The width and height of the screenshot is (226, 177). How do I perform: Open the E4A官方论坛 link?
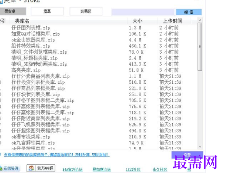72,169
